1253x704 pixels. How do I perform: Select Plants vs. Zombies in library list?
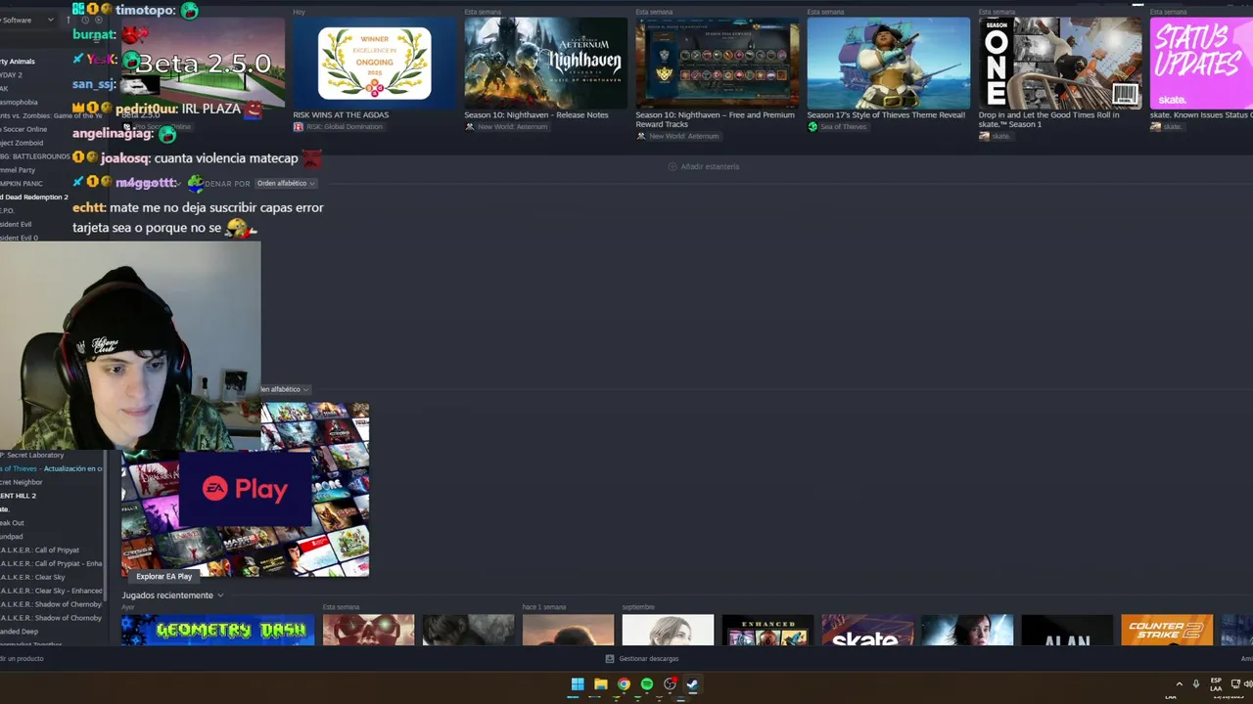(x=51, y=115)
